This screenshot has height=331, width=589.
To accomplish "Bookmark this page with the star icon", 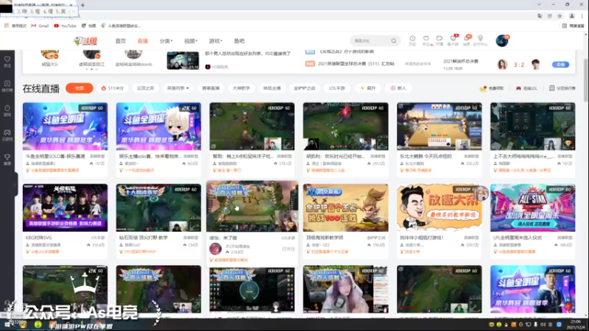I will point(560,15).
